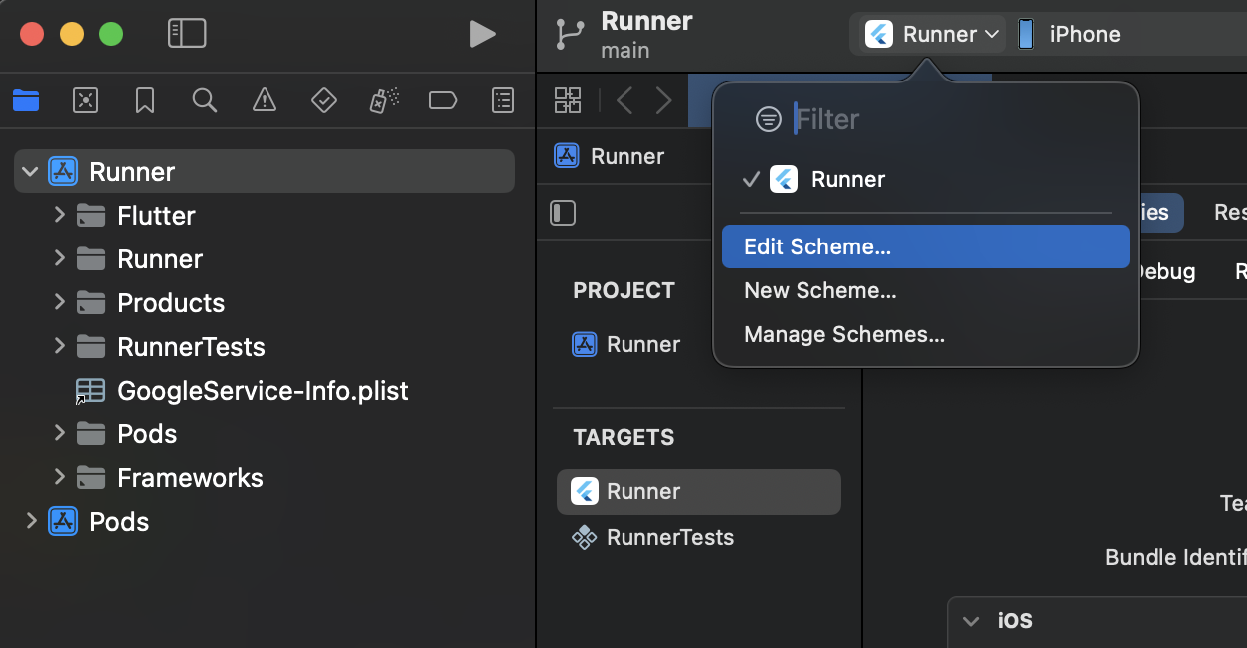Click the source control branch icon

(x=571, y=35)
